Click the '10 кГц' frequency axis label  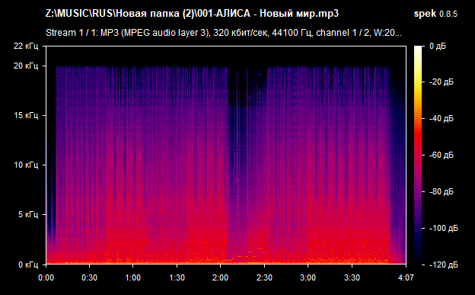(26, 165)
